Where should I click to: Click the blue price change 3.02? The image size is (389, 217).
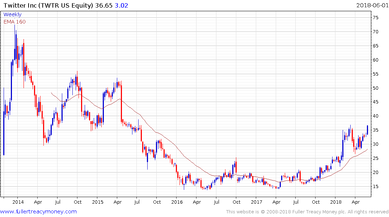click(121, 5)
